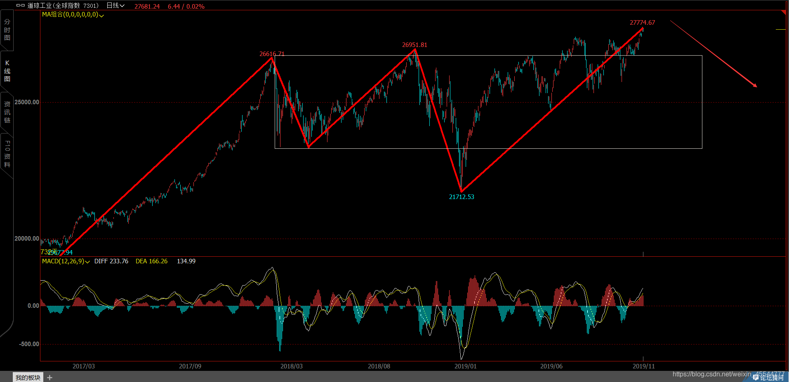Click the high label 27774.67
This screenshot has width=789, height=382.
pos(642,23)
